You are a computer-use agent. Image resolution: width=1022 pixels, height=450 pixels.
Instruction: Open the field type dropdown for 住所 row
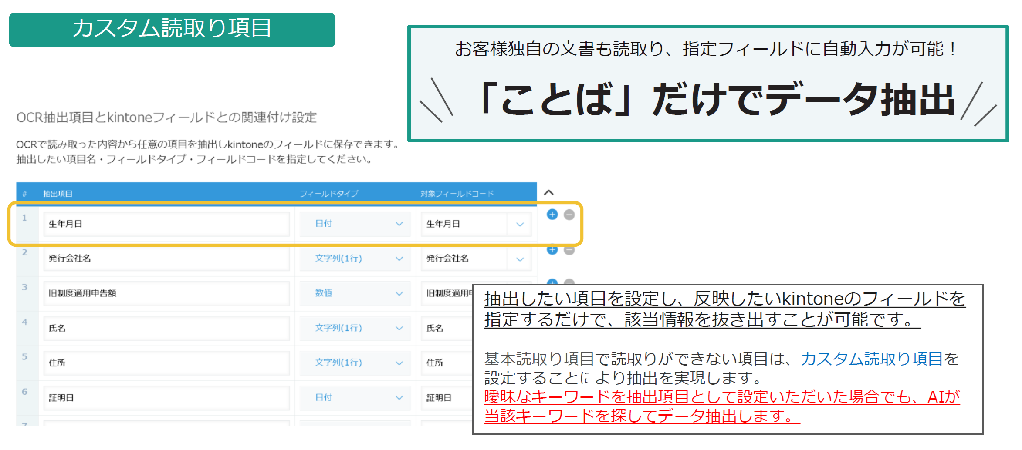355,363
